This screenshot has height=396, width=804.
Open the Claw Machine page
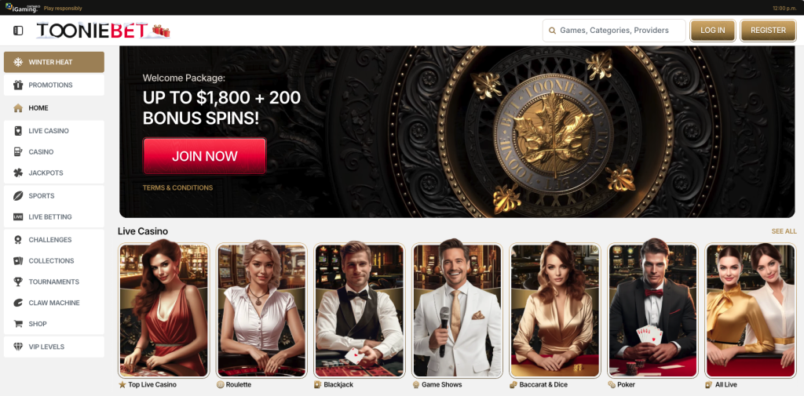coord(54,303)
